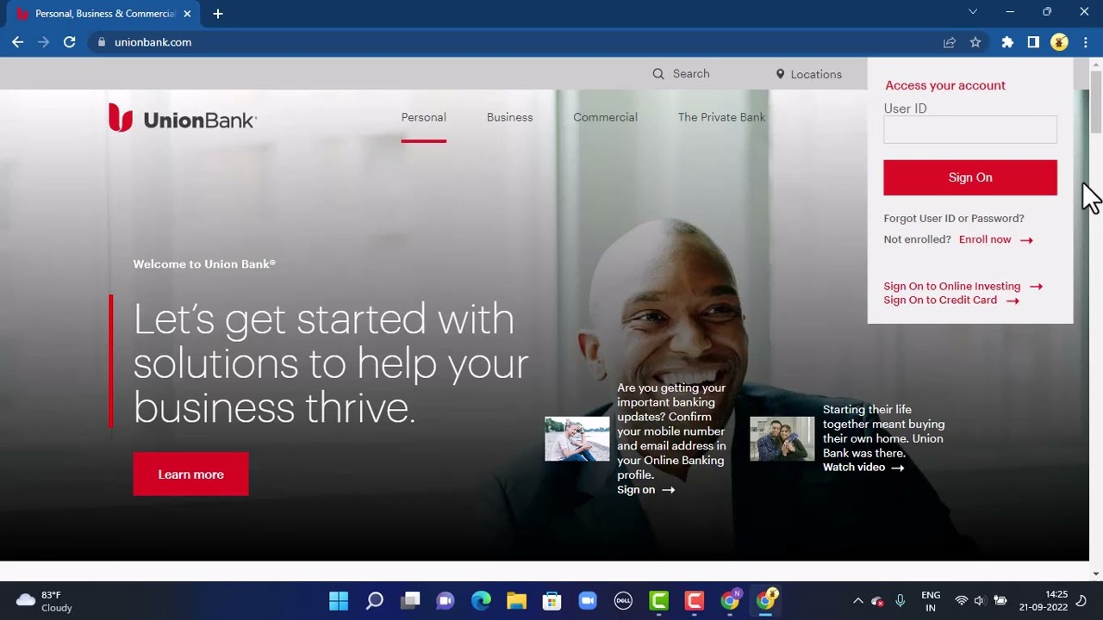Screen dimensions: 1103x620
Task: Select the Personal tab
Action: [x=424, y=118]
